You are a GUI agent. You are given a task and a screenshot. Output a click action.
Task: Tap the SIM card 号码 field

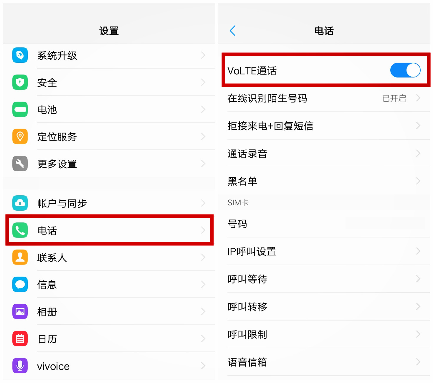pyautogui.click(x=324, y=224)
